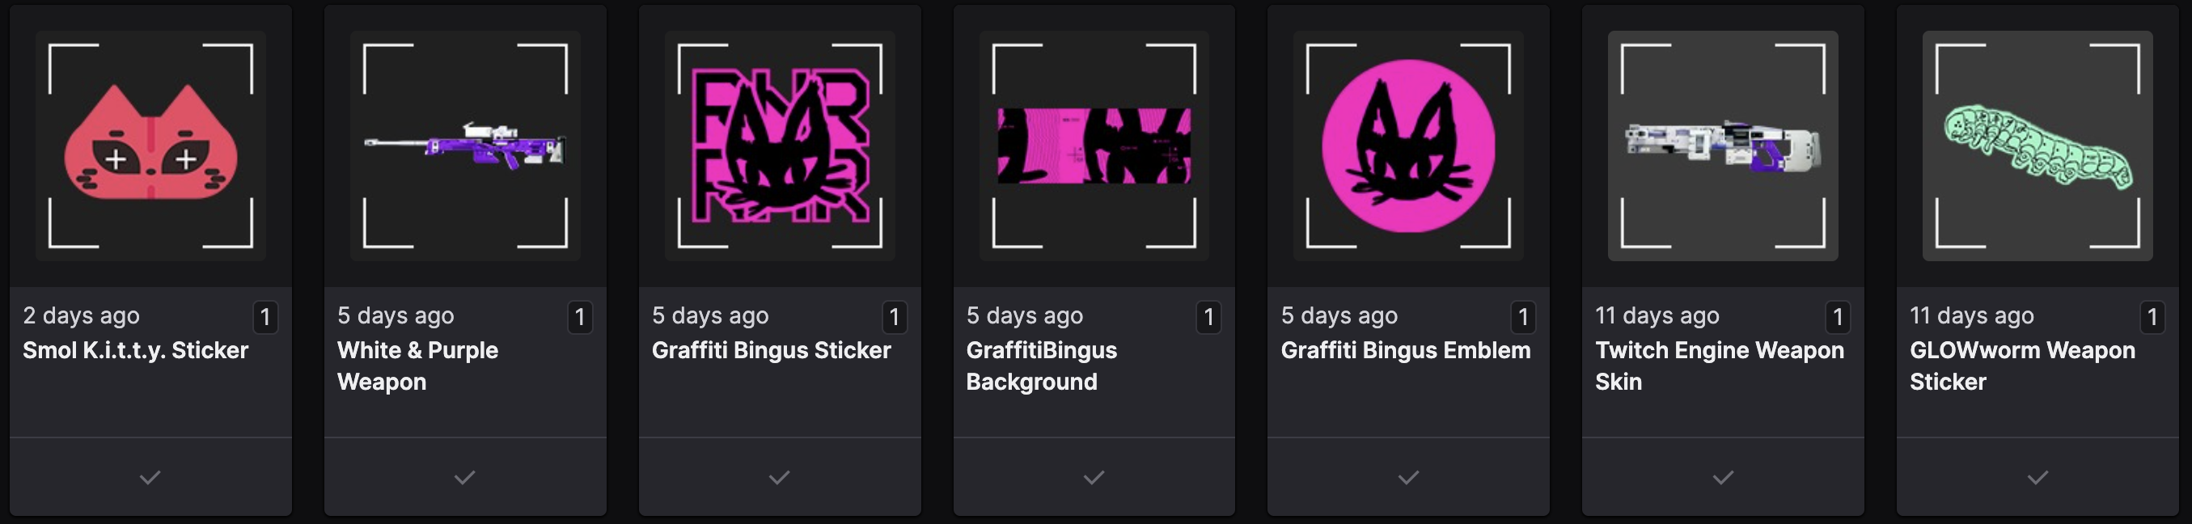2192x524 pixels.
Task: Open the Graffiti Bingus Emblem image
Action: [1408, 146]
